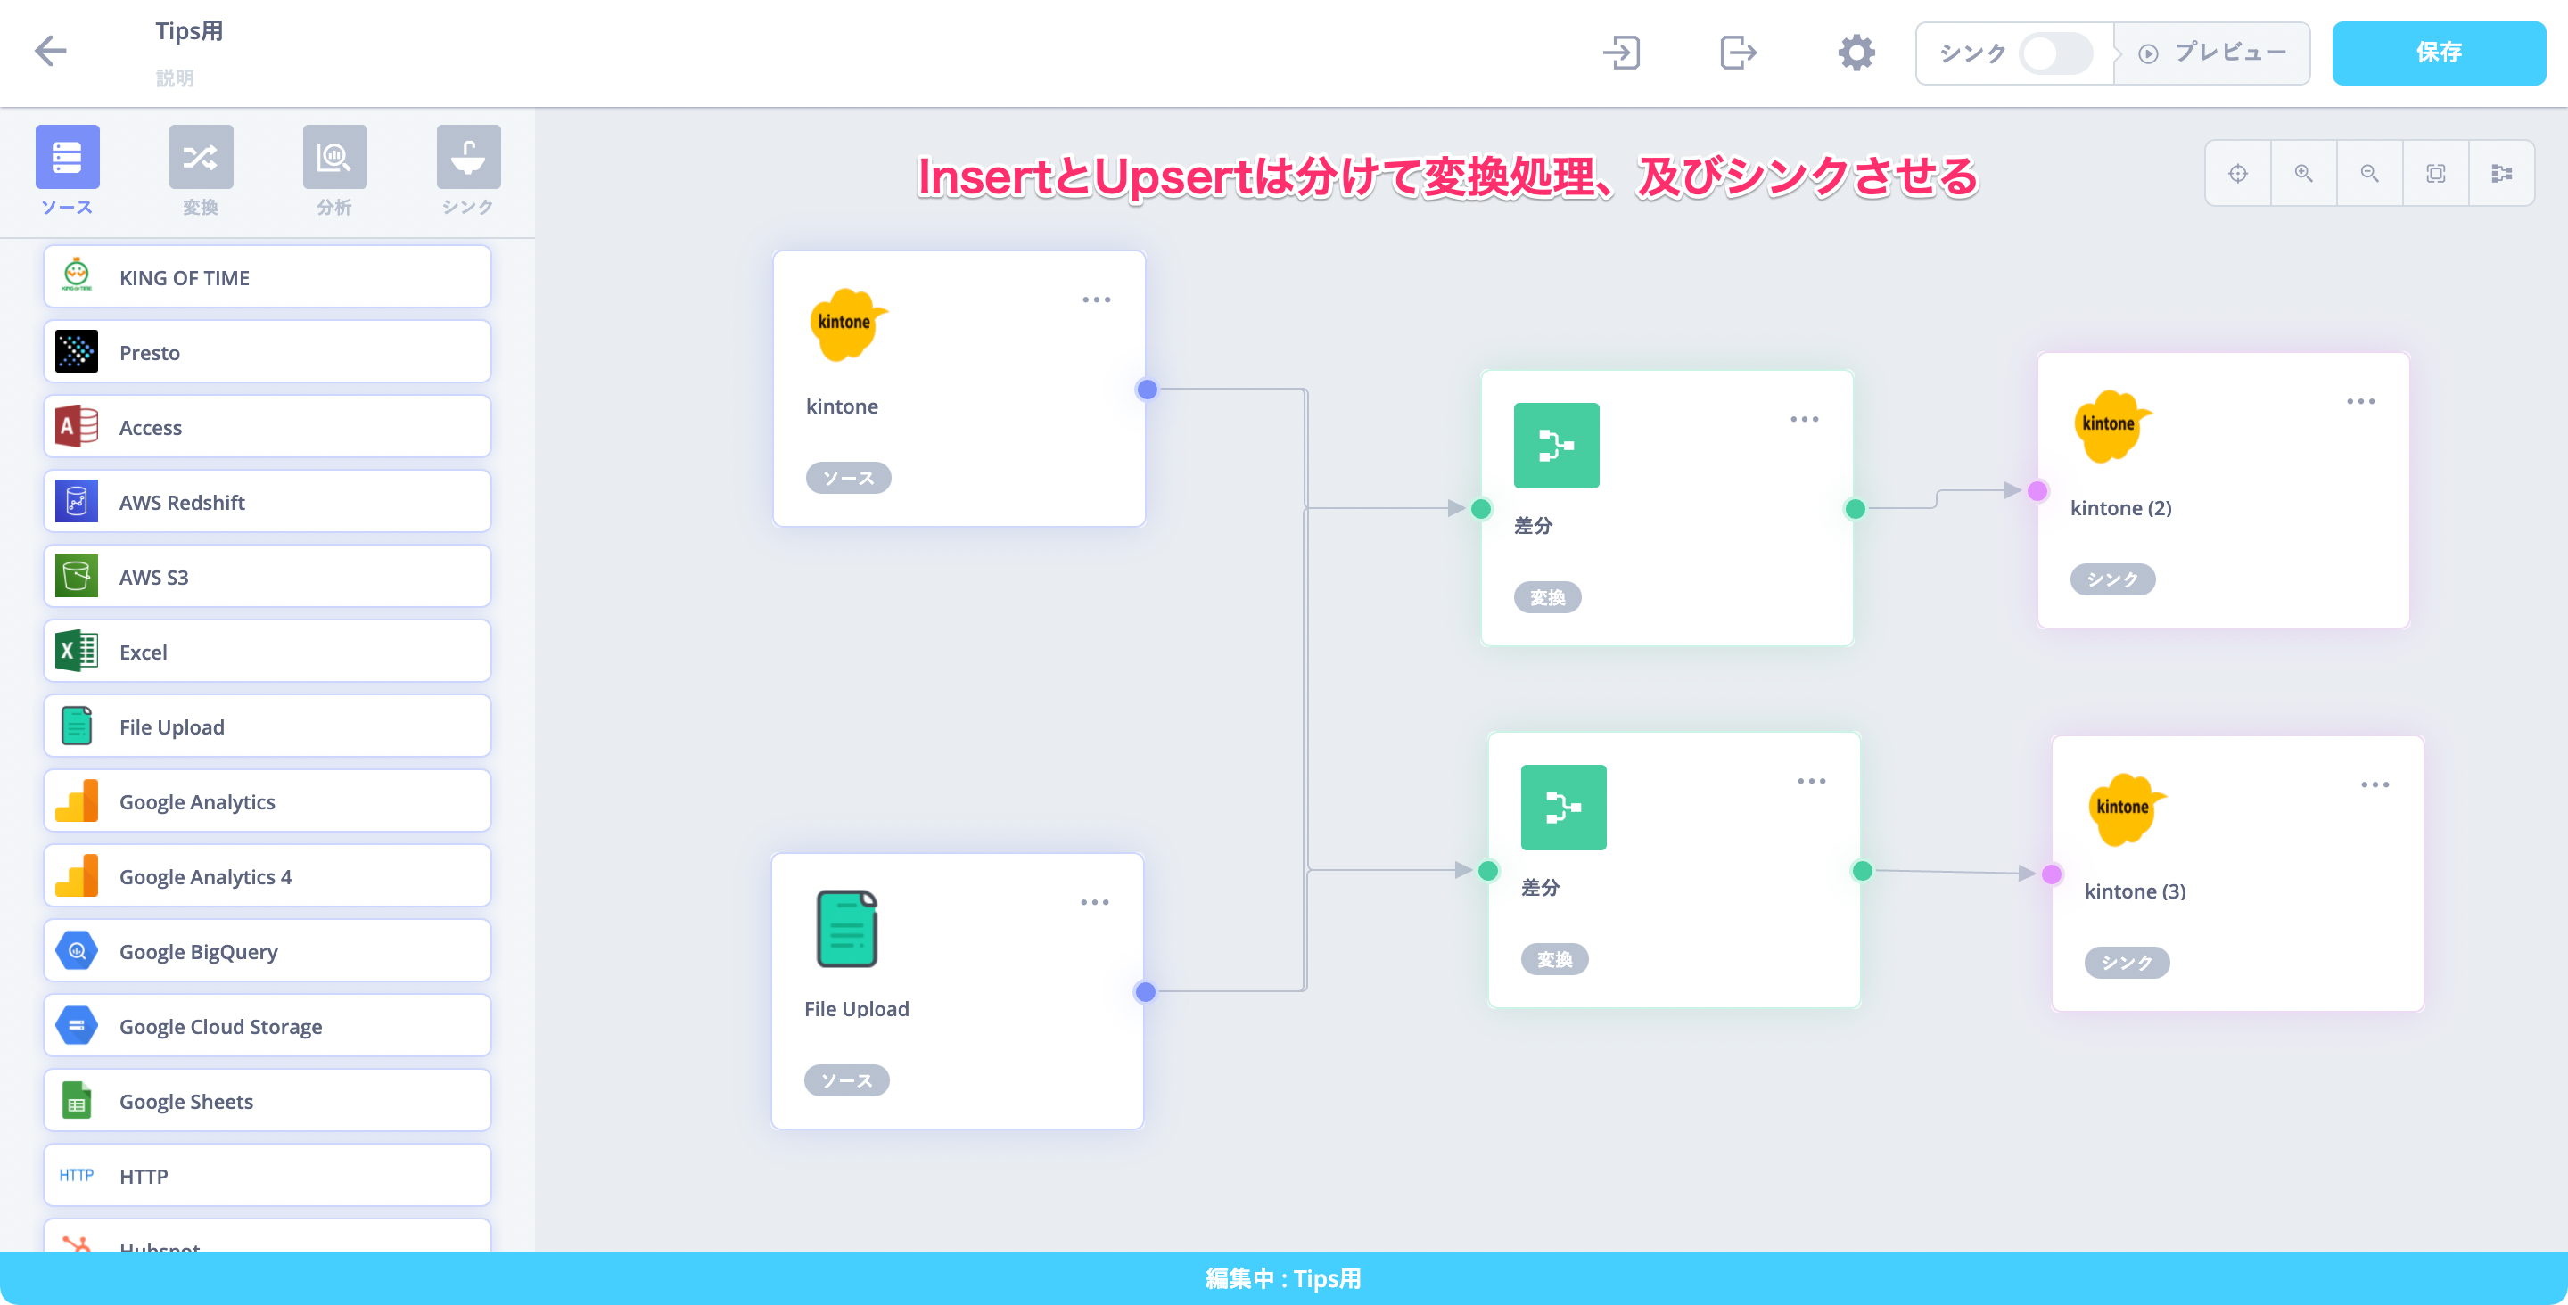
Task: Select KING OF TIME source
Action: 267,277
